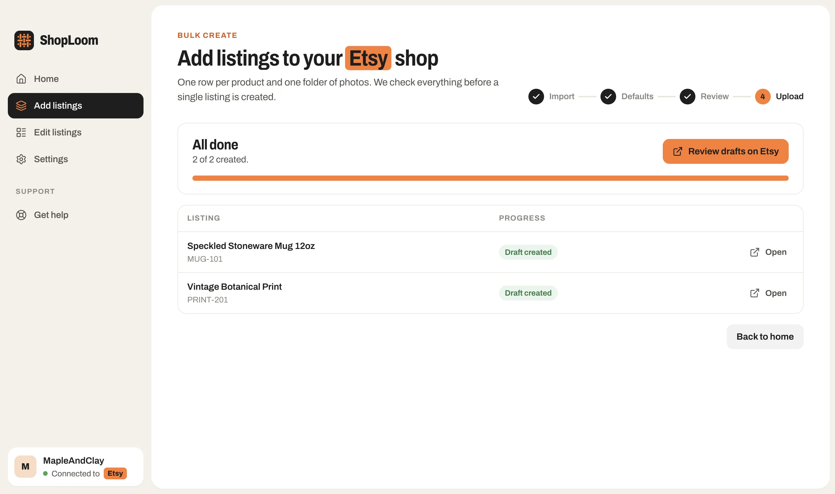The height and width of the screenshot is (494, 835).
Task: Click the Review step checkmark circle
Action: pyautogui.click(x=687, y=97)
